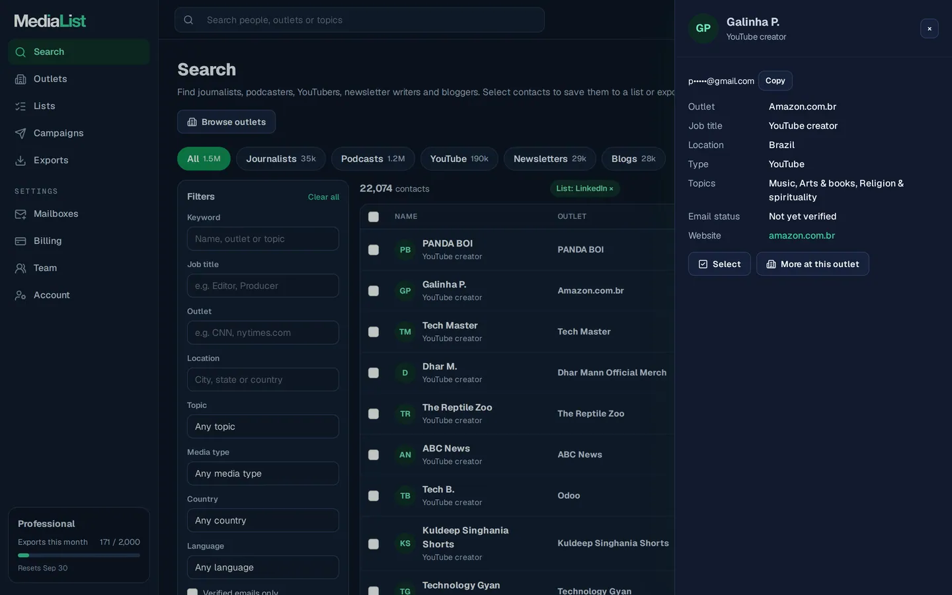Open Outlets via its building icon
The height and width of the screenshot is (595, 952).
click(x=20, y=79)
